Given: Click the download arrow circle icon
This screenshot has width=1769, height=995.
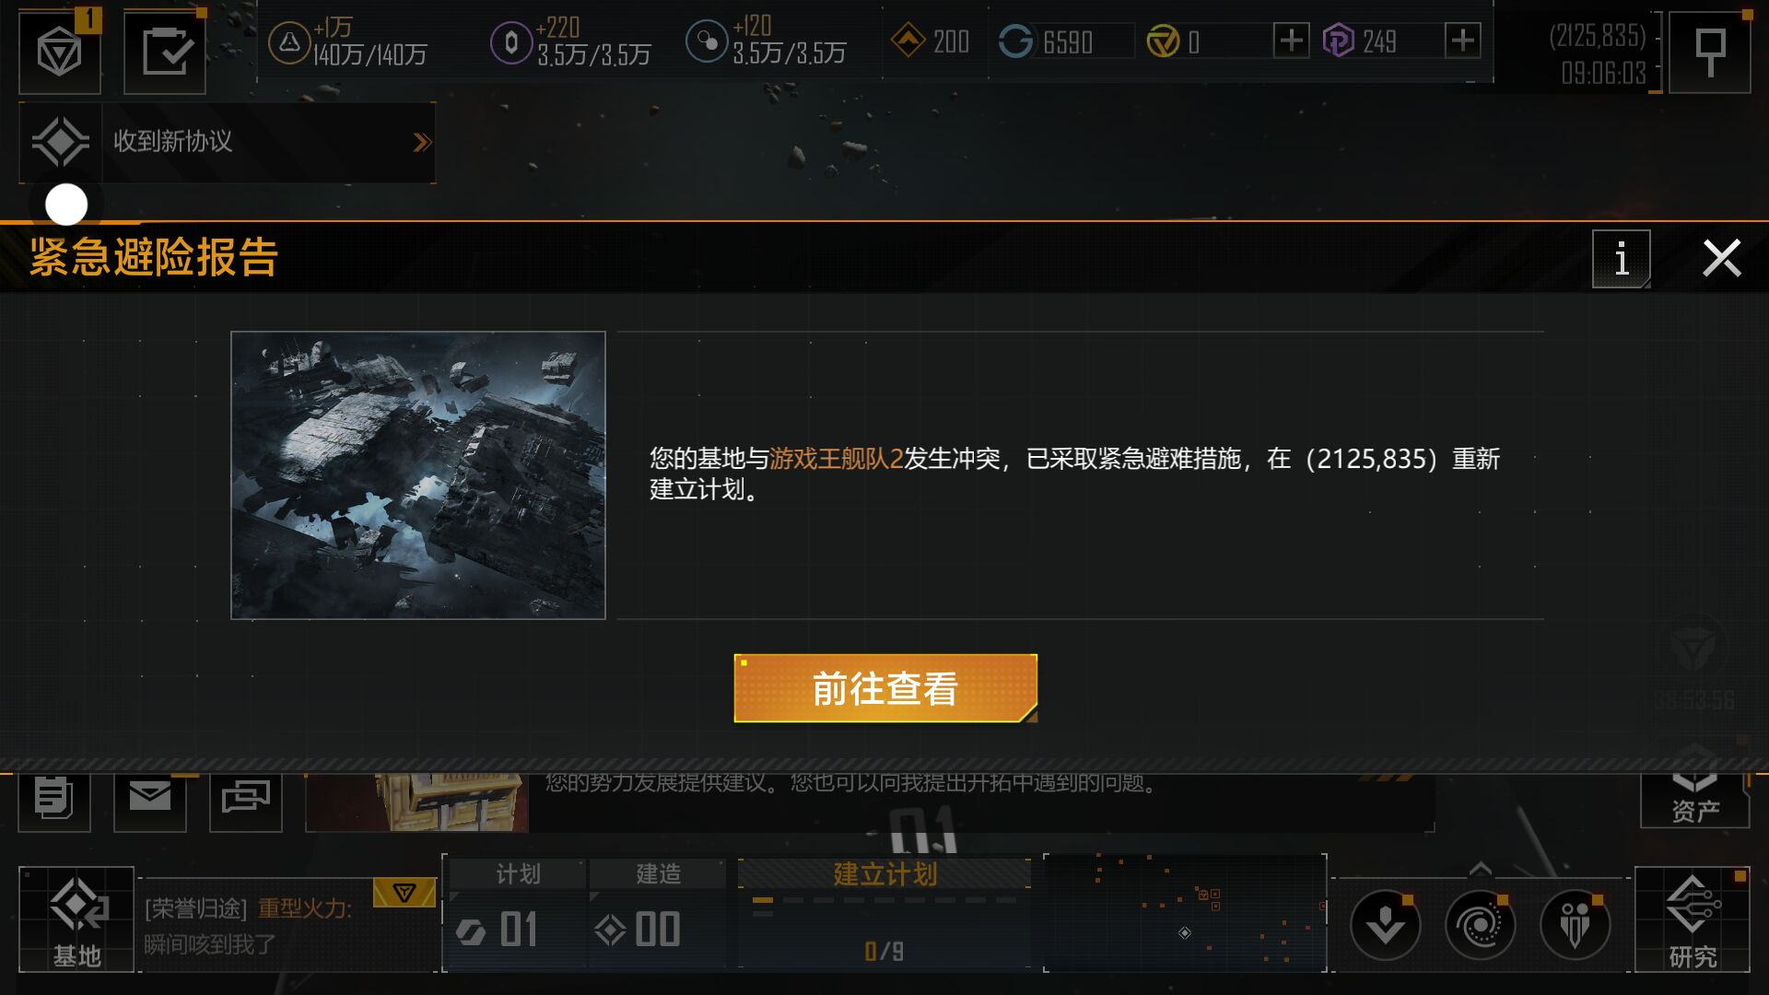Looking at the screenshot, I should point(1385,925).
